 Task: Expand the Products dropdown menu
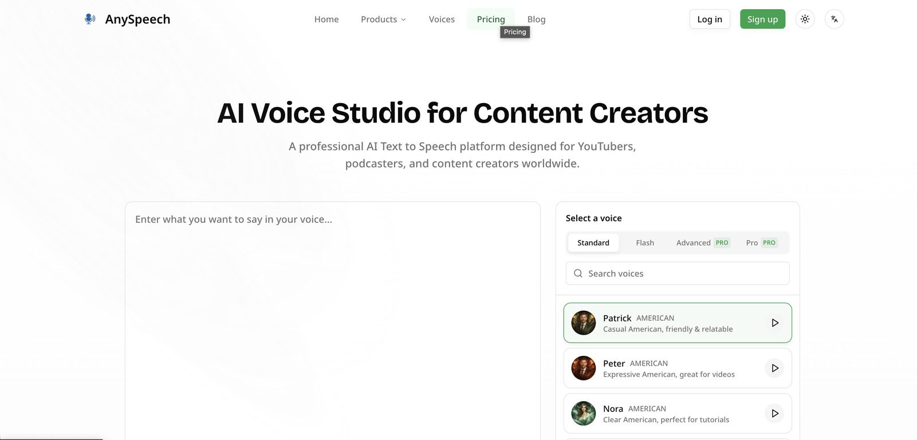pos(383,19)
